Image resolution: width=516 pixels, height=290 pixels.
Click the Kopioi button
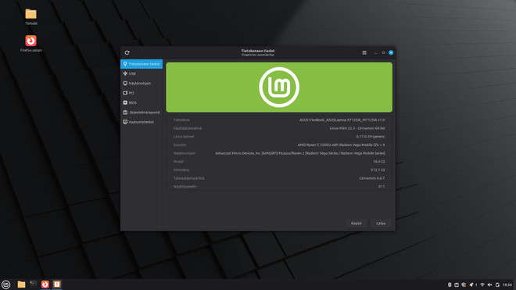coord(356,224)
